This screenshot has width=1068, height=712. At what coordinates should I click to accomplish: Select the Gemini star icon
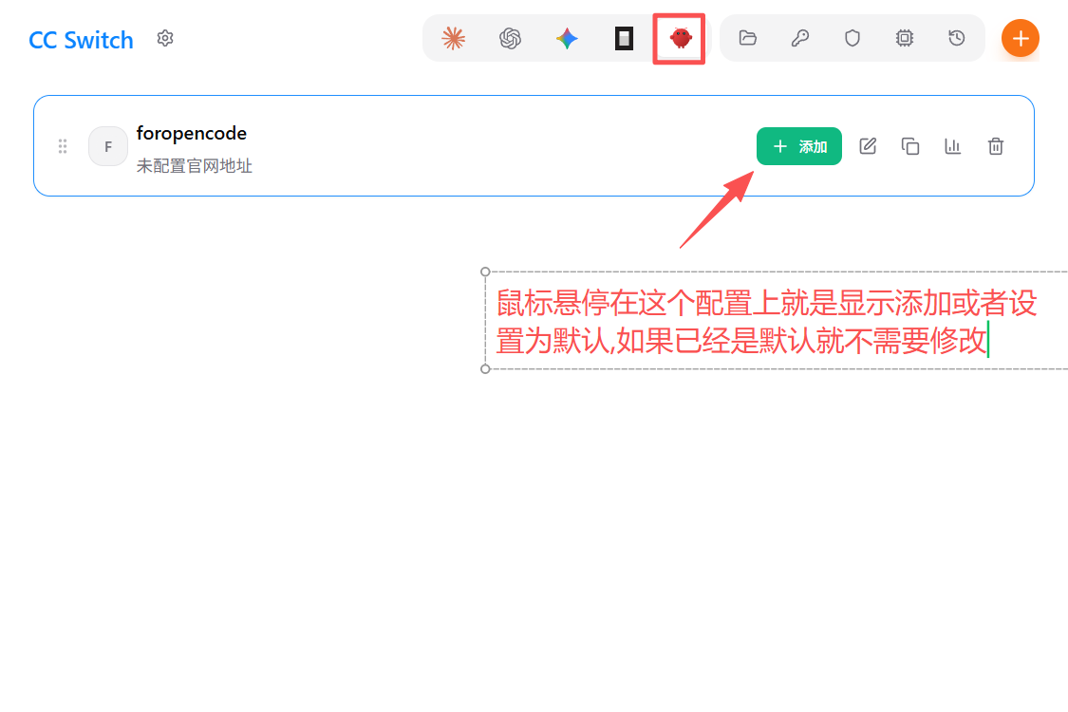point(568,38)
